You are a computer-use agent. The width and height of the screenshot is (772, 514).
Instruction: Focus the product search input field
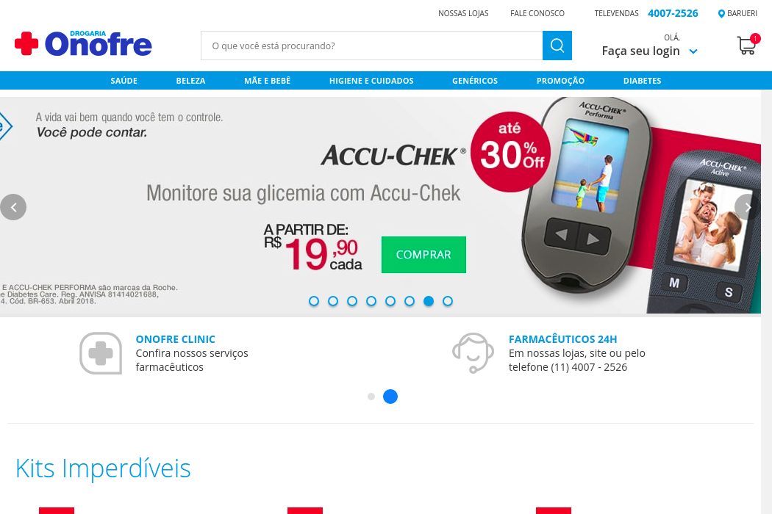pos(372,46)
